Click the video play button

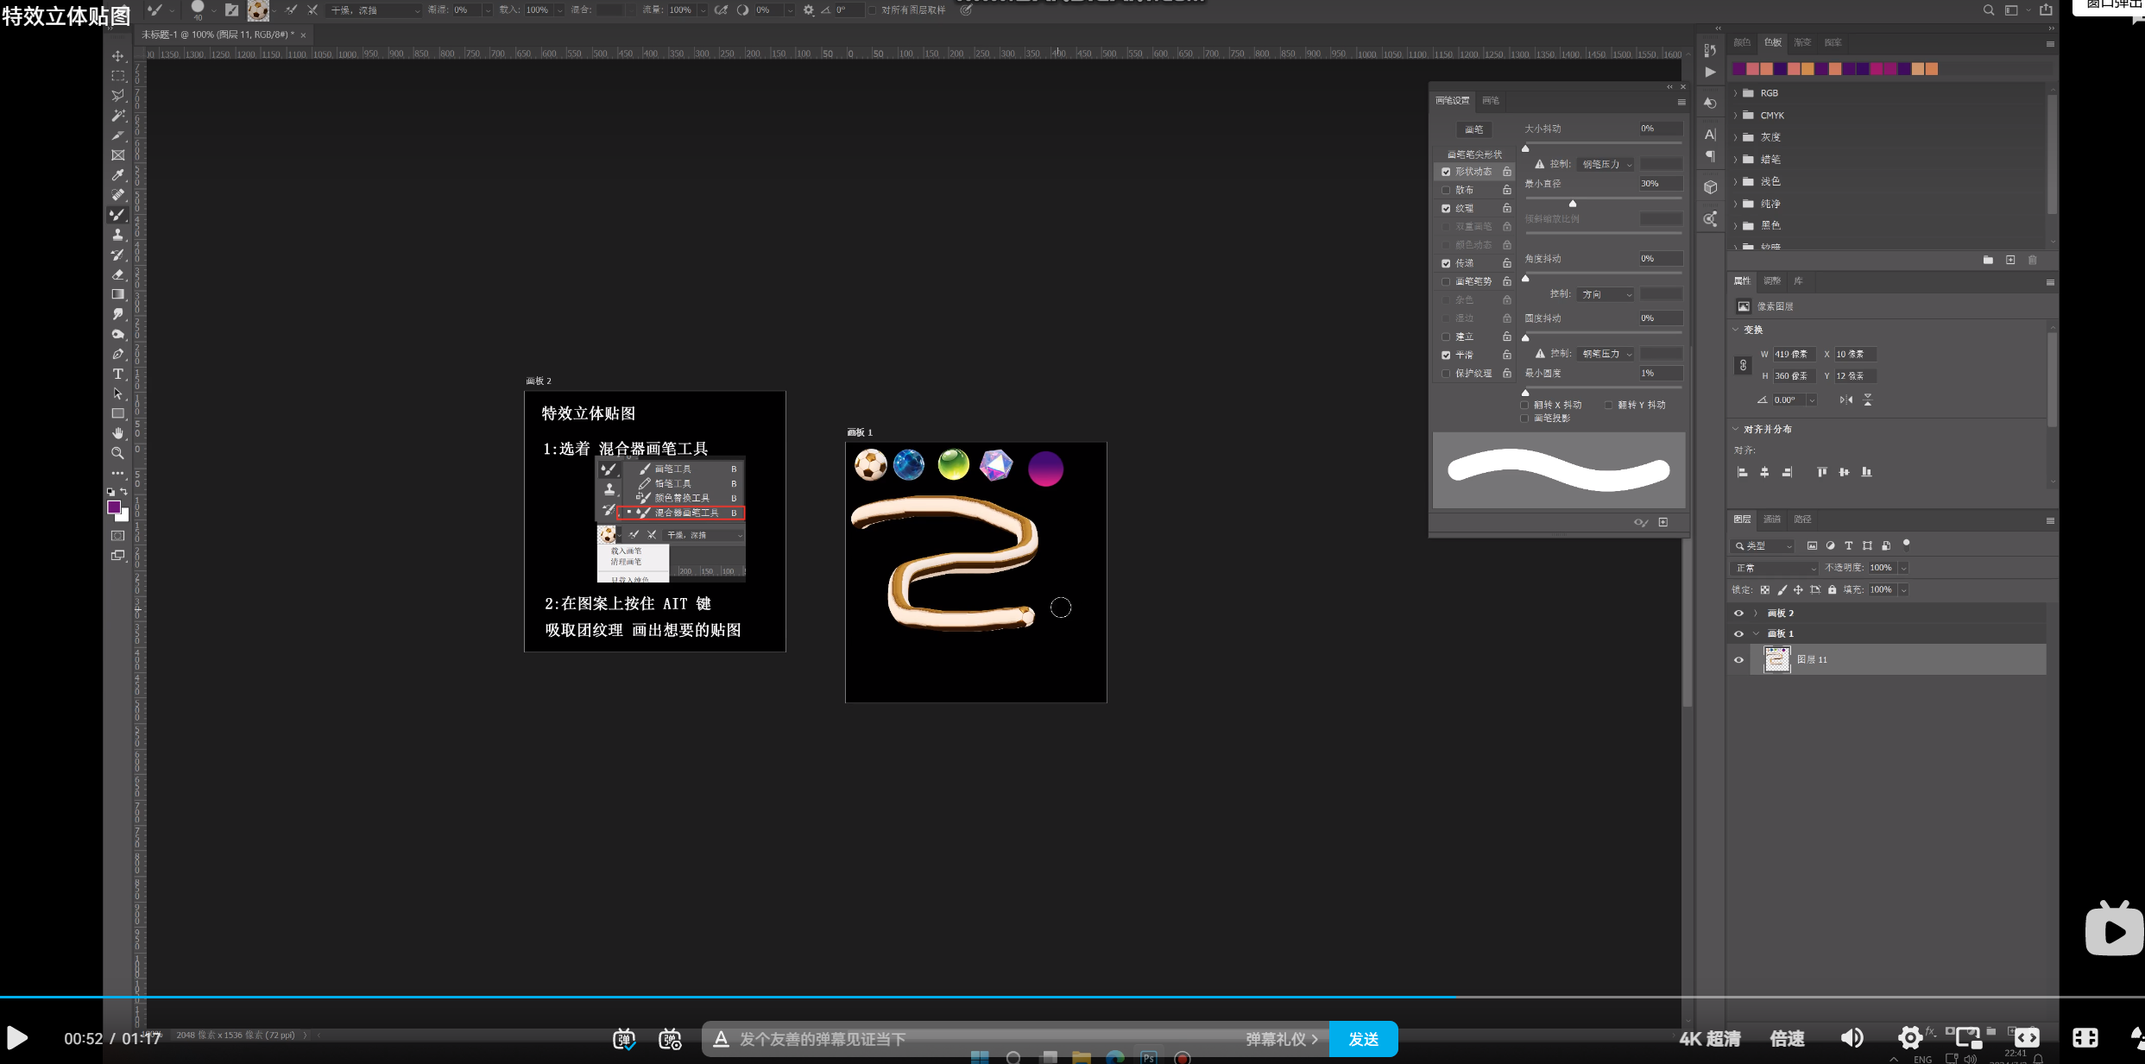point(17,1038)
